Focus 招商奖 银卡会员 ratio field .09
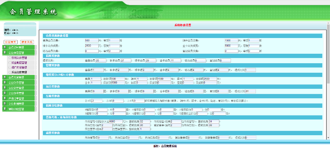Image resolution: width=330 pixels, height=148 pixels. pyautogui.click(x=151, y=61)
